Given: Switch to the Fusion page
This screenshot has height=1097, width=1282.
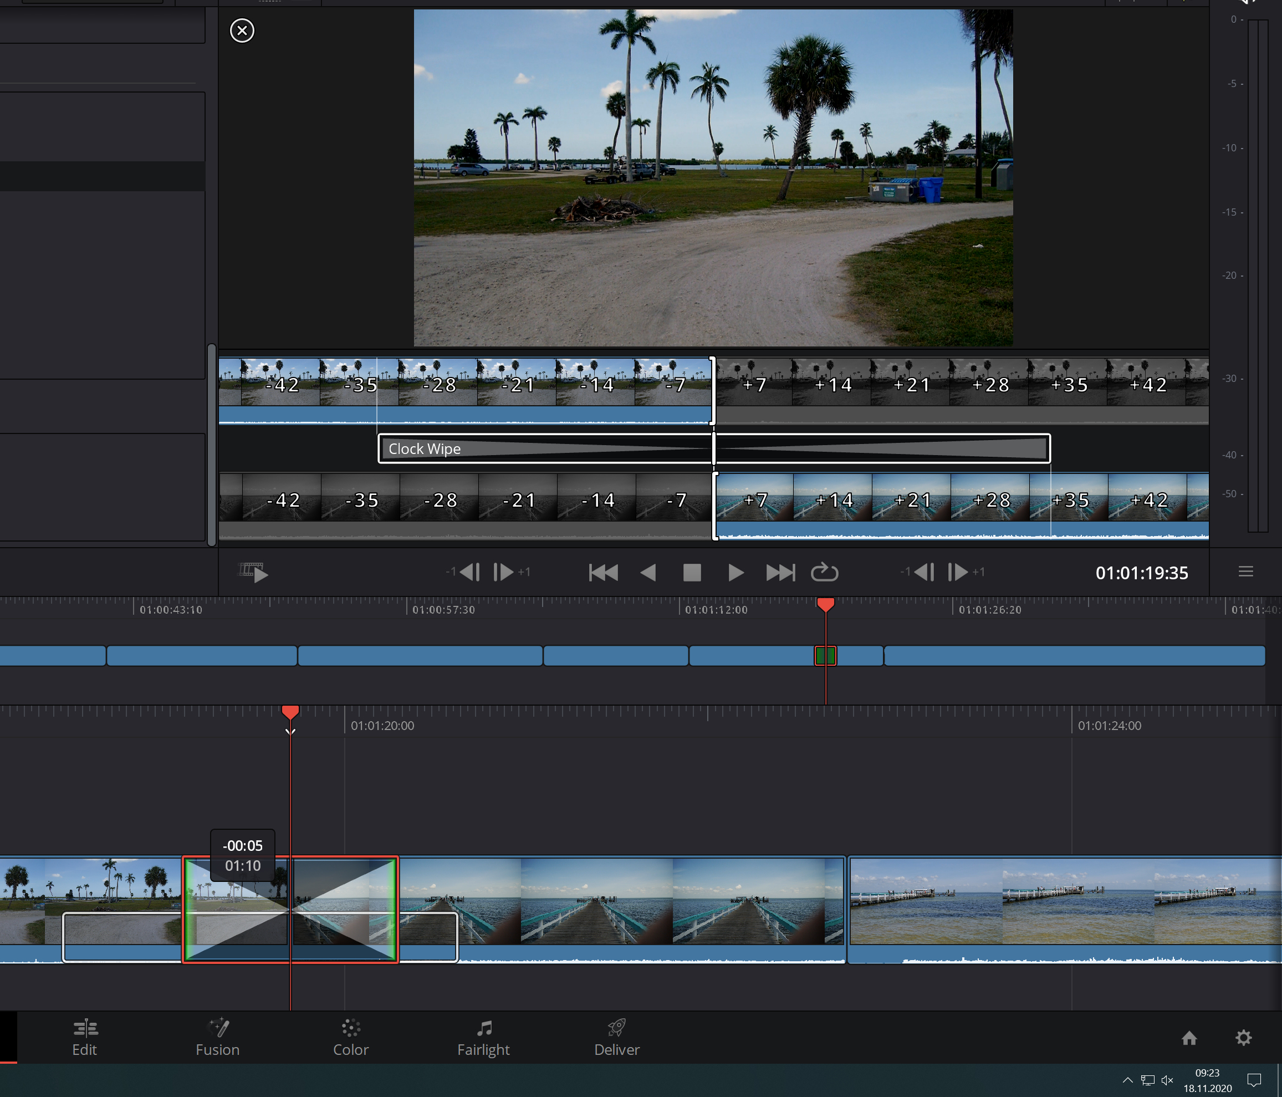Looking at the screenshot, I should 218,1038.
